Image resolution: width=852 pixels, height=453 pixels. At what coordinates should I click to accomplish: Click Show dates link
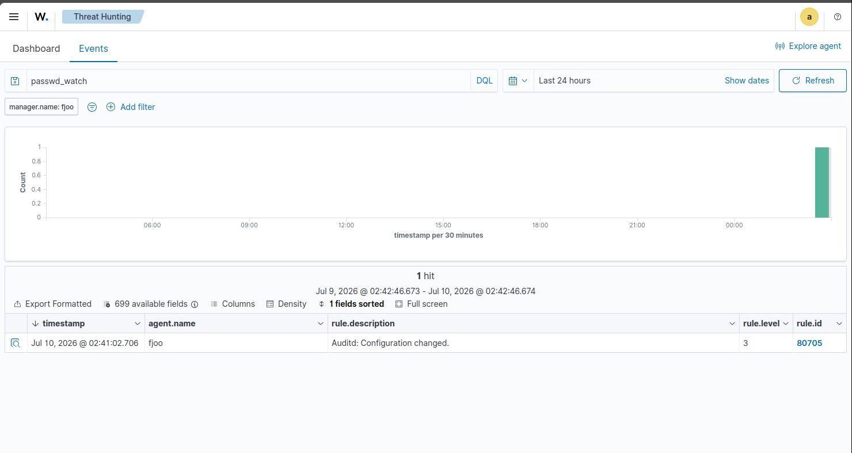pyautogui.click(x=747, y=81)
